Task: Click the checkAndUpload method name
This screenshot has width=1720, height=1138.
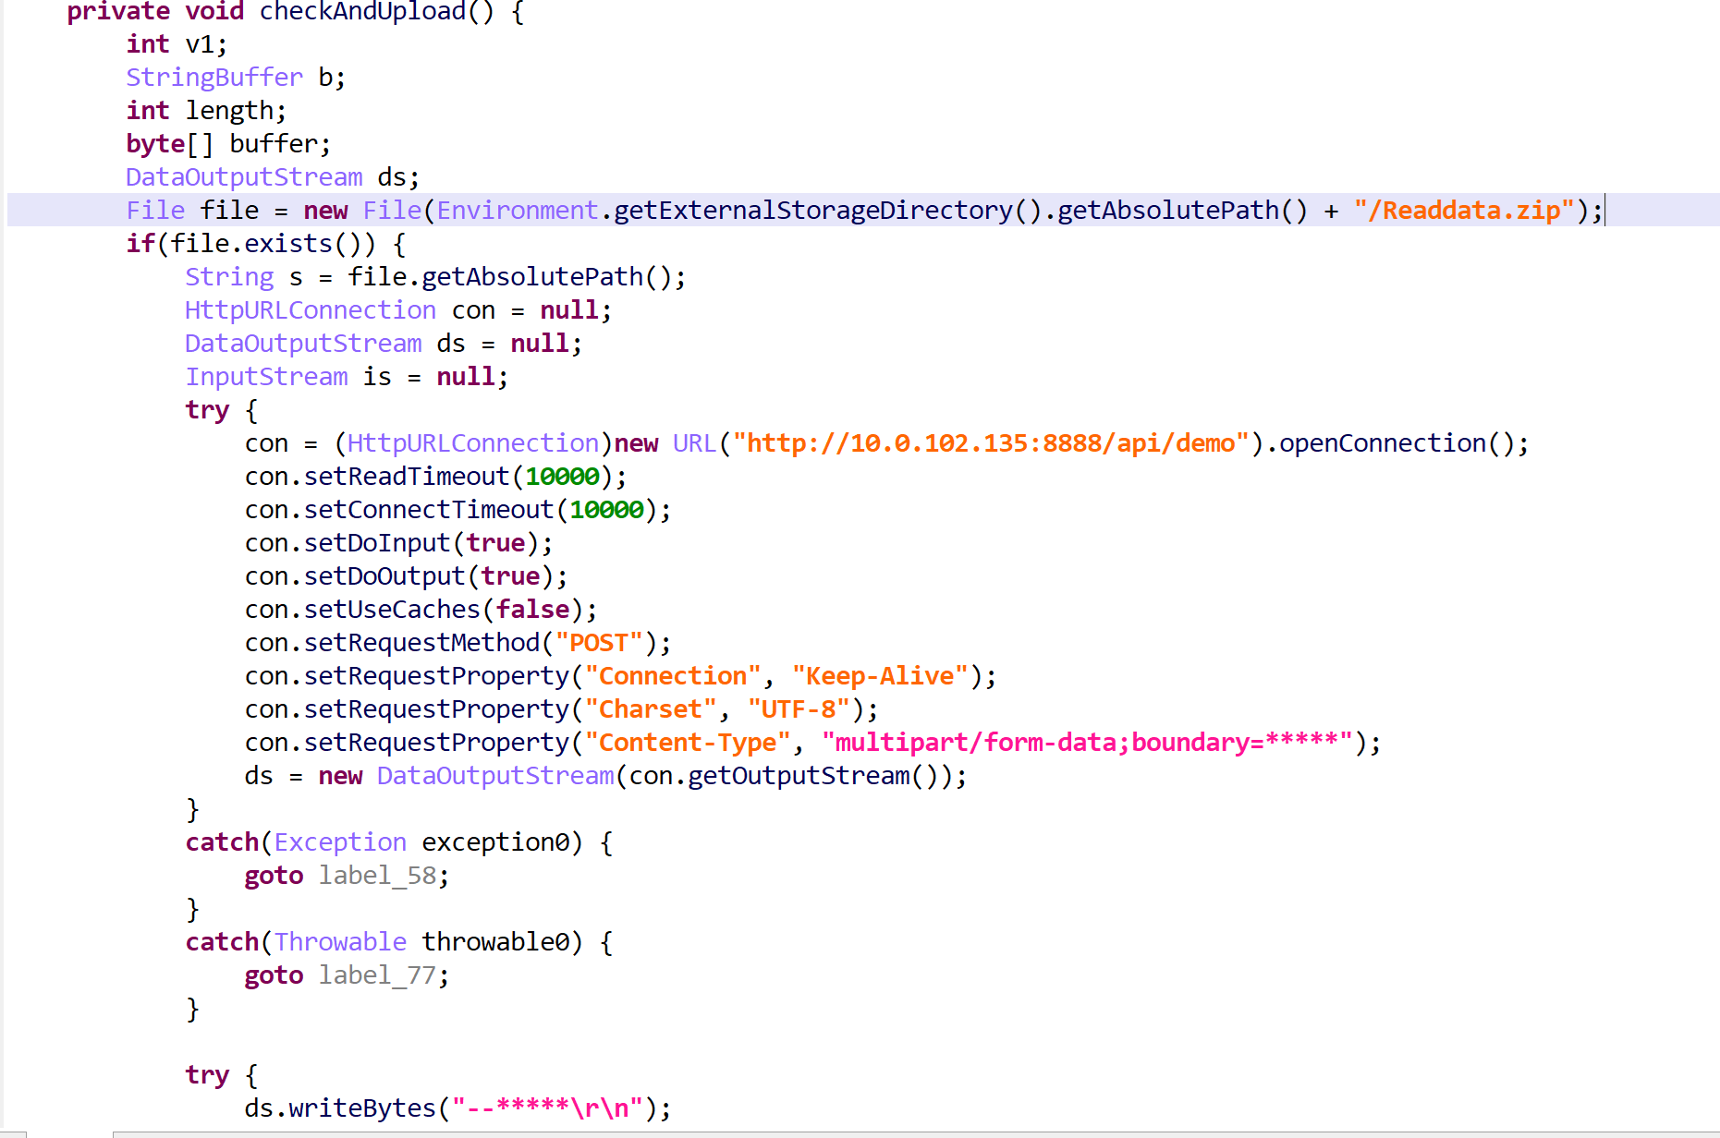Action: coord(362,12)
